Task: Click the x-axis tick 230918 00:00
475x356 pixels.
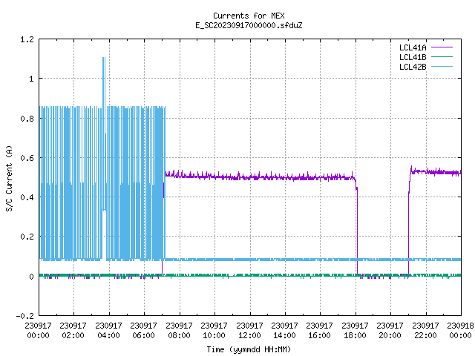Action: click(460, 331)
